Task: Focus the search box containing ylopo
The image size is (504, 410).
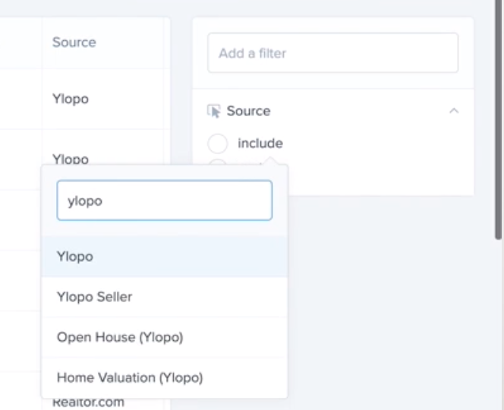Action: (164, 200)
